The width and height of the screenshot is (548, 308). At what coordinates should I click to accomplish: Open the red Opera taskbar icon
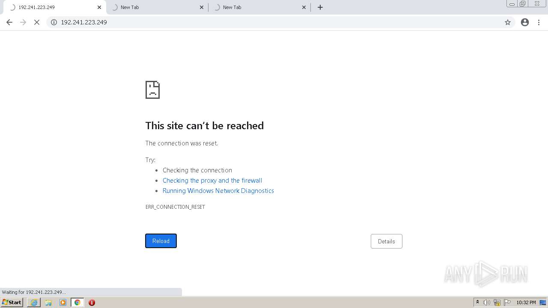click(x=92, y=302)
